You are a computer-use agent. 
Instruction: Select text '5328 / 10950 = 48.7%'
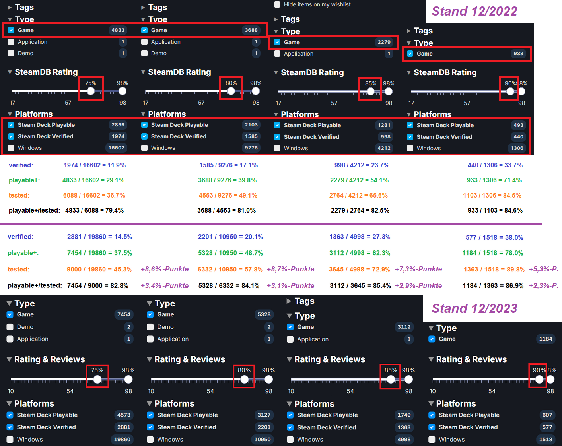coord(230,253)
